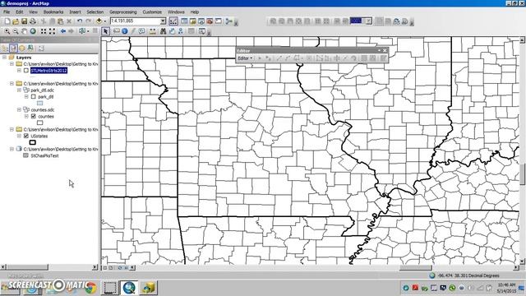
Task: Select the Measure ruler tool
Action: [153, 31]
